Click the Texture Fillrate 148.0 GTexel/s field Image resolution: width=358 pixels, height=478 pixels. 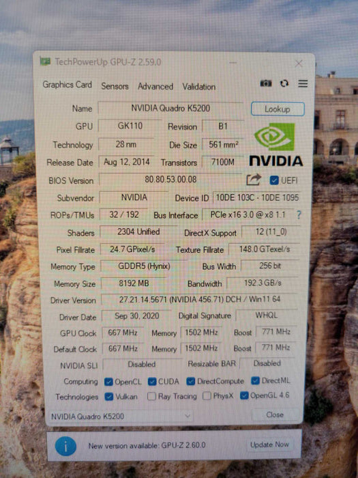[265, 249]
